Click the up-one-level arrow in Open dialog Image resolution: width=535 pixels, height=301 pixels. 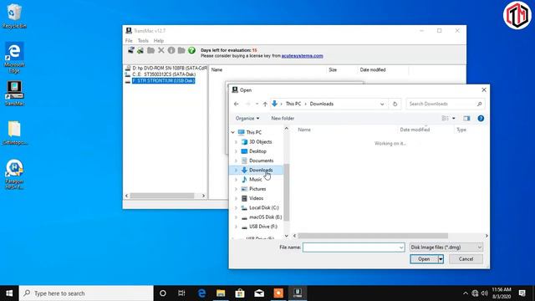265,104
